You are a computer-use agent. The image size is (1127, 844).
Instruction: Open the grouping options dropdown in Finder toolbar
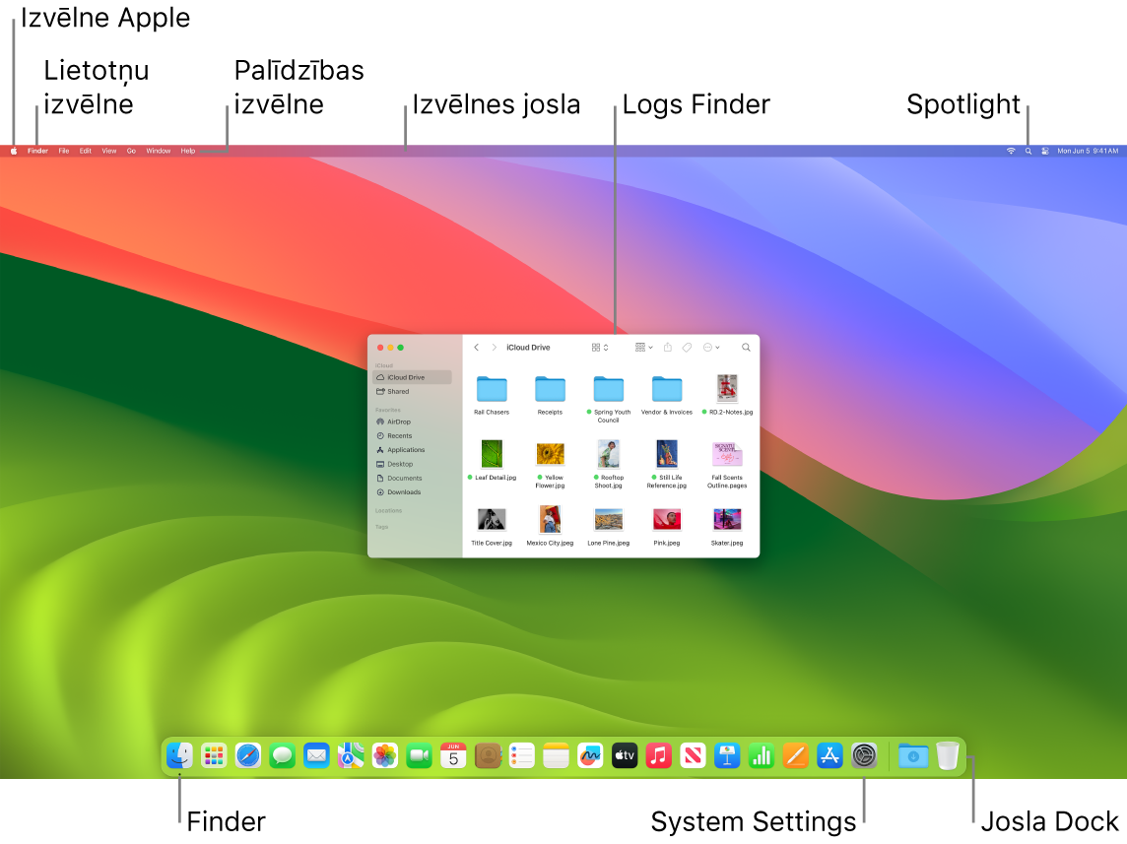[x=641, y=347]
